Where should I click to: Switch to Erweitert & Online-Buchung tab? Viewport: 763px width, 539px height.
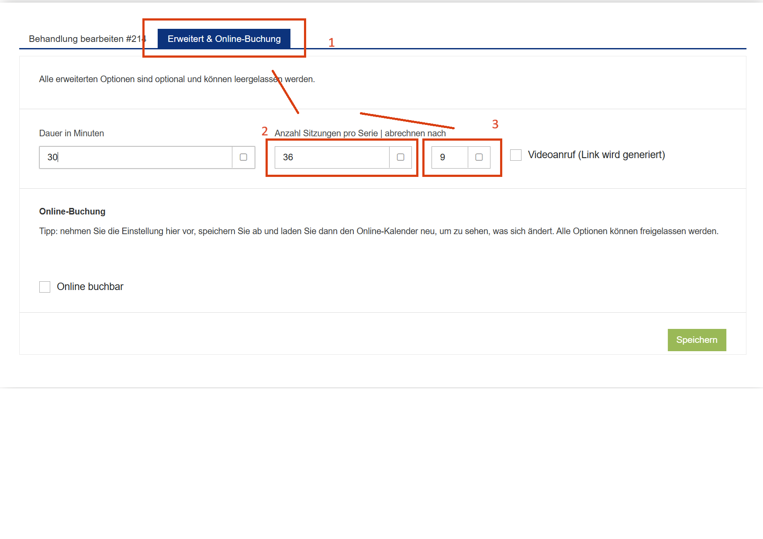[x=224, y=39]
